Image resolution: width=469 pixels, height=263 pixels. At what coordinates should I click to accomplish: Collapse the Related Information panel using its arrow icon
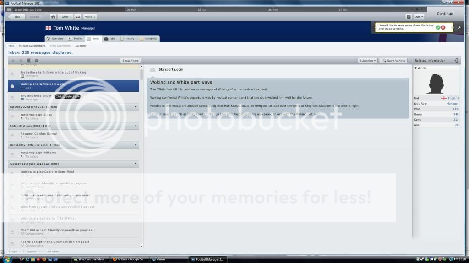[456, 61]
